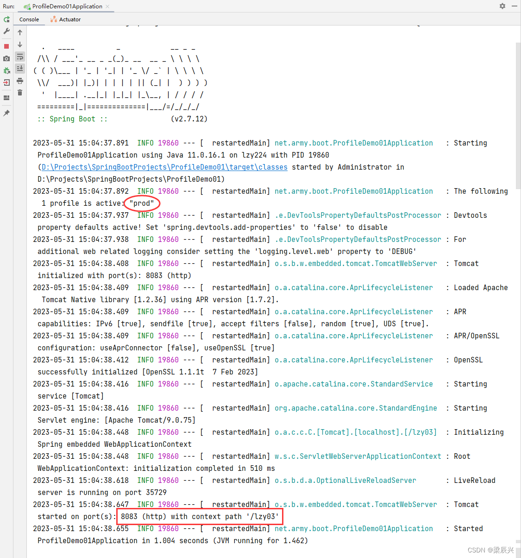Navigate up the stack trace with up arrow

(x=20, y=32)
